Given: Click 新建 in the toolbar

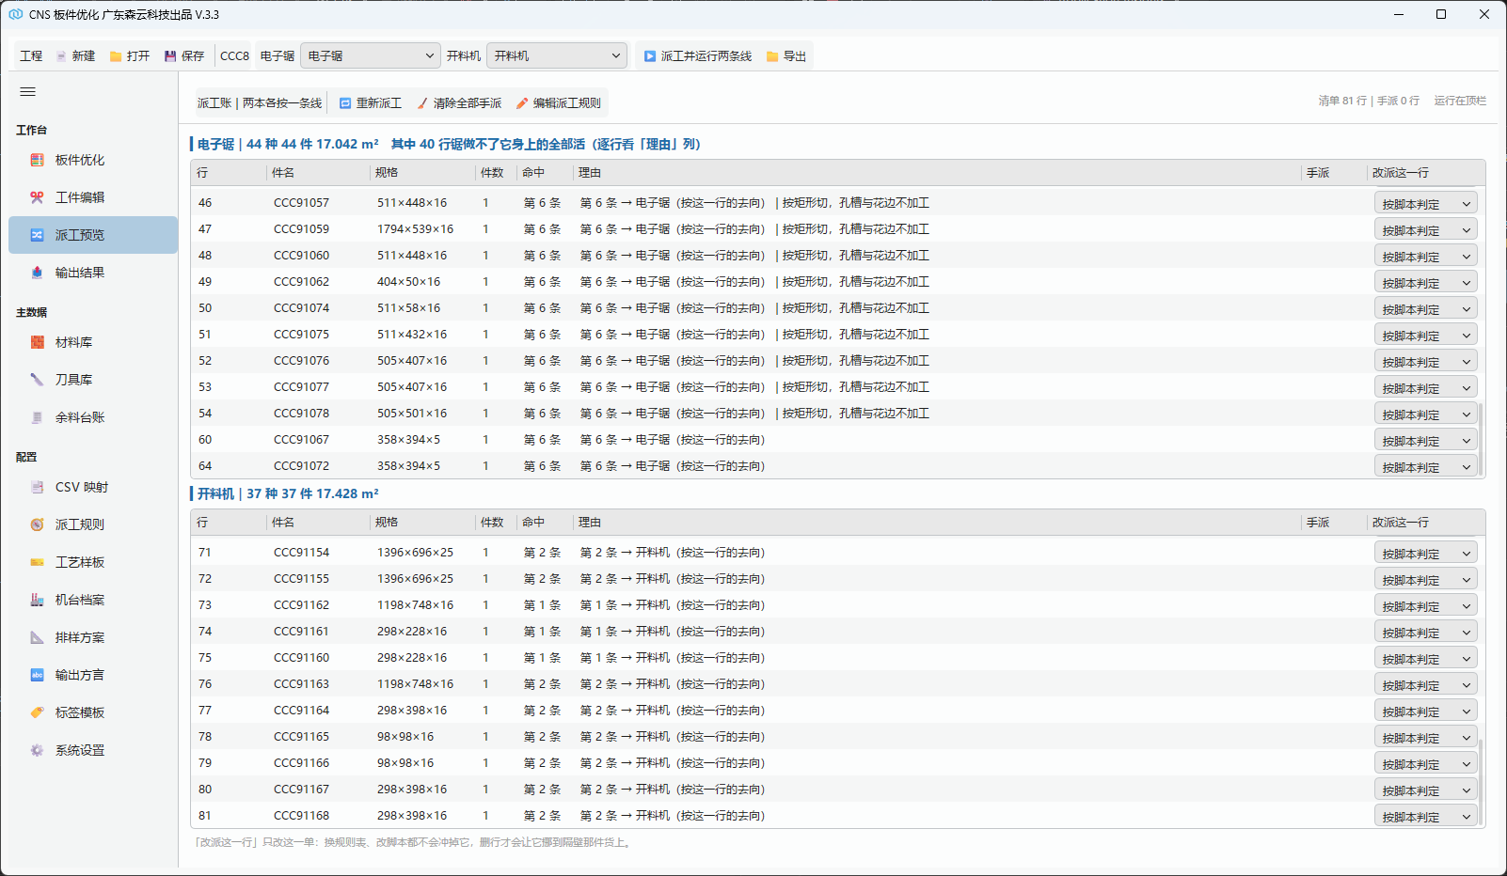Looking at the screenshot, I should click(75, 56).
